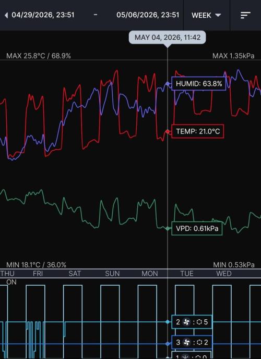Click speed dial icon on port 2 label
This screenshot has width=261, height=359.
point(199,322)
